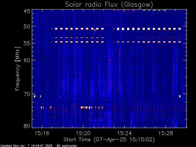Click the "Frequency [MHz]" axis label
This screenshot has height=147, width=196.
point(17,69)
